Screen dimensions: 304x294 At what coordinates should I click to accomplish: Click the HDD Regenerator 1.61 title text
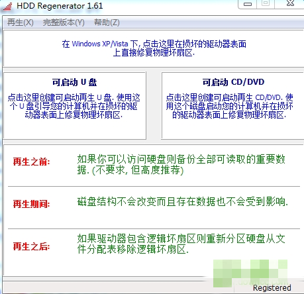[x=60, y=6]
